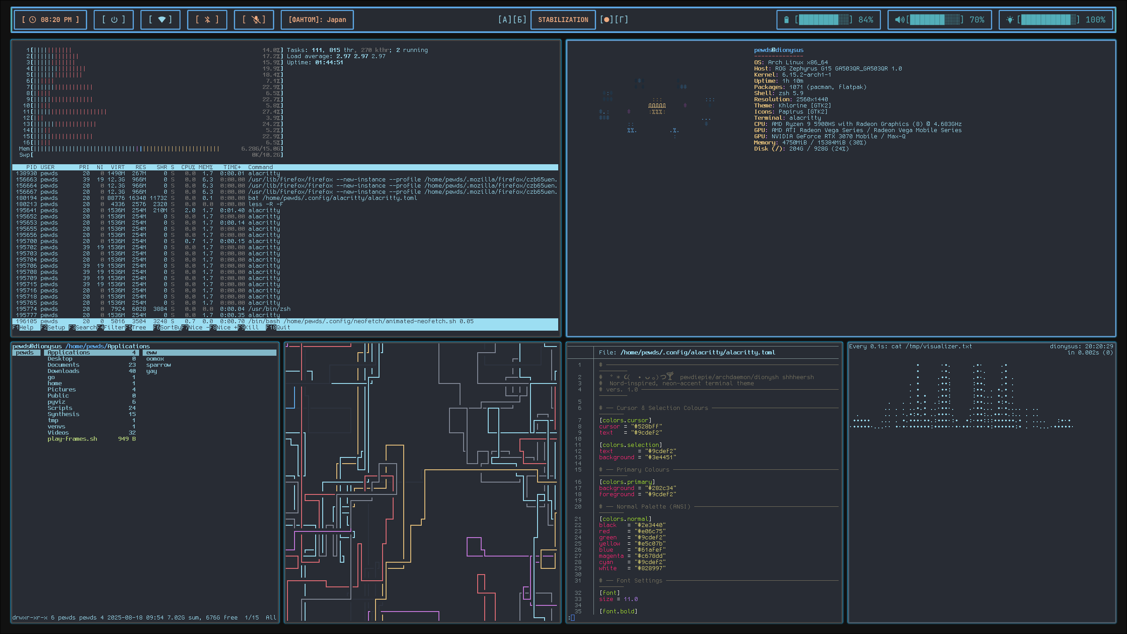Screen dimensions: 1127x634
Task: Sort htop by the PID column header
Action: coord(32,167)
